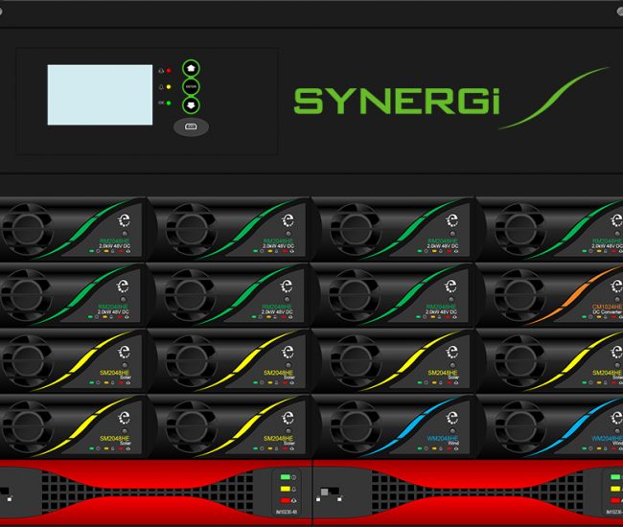Click the bell symbol beside yellow controller LED
The image size is (623, 527).
pos(161,87)
